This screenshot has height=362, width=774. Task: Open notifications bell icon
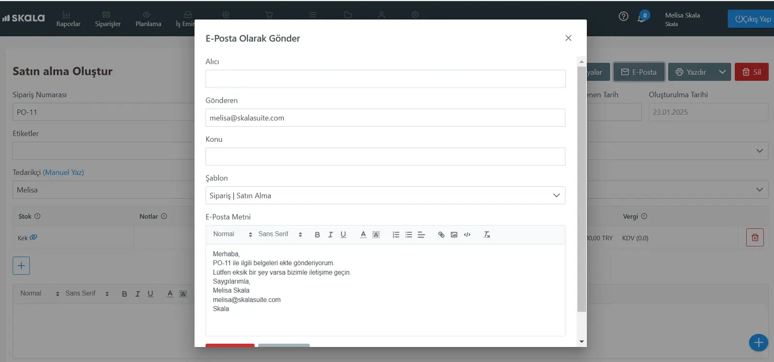[x=642, y=18]
